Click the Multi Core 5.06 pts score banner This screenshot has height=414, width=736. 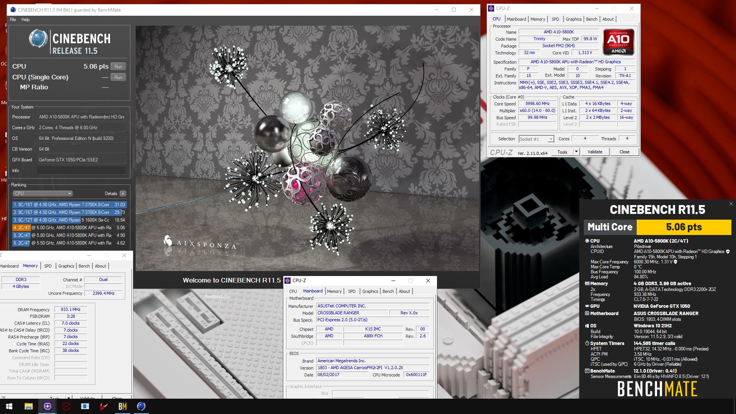pos(657,227)
